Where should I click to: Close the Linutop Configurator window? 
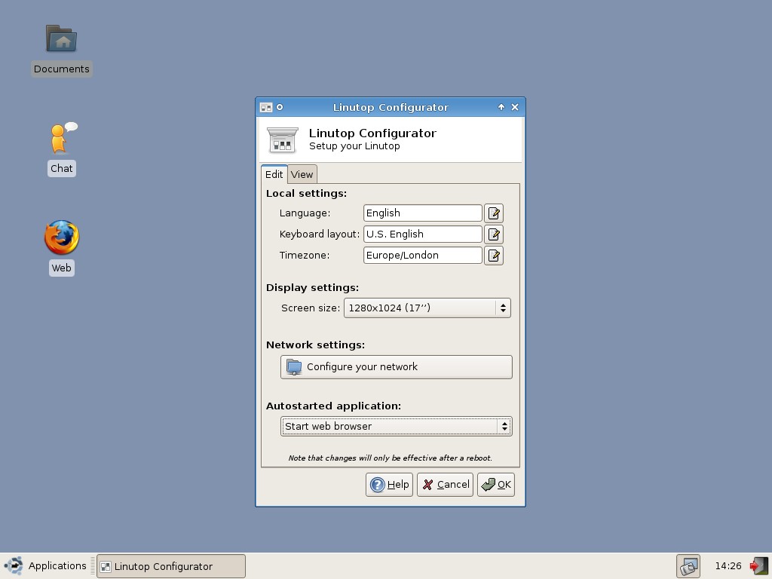(x=515, y=107)
